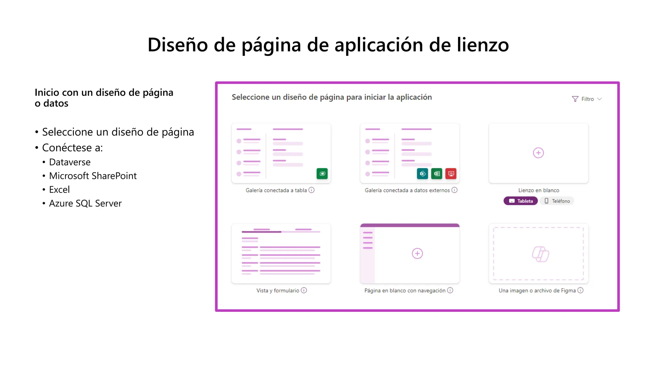Click the Seleccione un diseño de página heading in dialog
The width and height of the screenshot is (655, 368).
click(332, 97)
